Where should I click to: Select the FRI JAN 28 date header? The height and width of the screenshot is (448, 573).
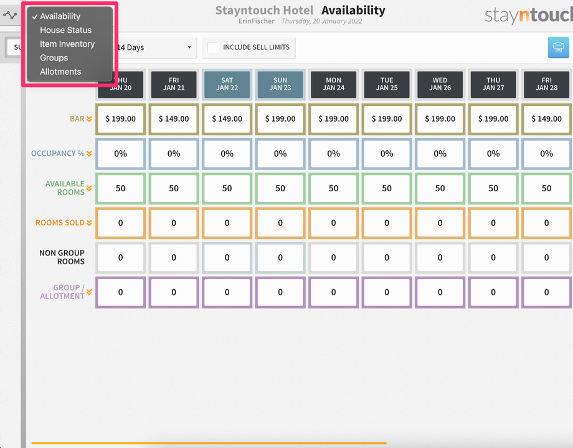(547, 84)
